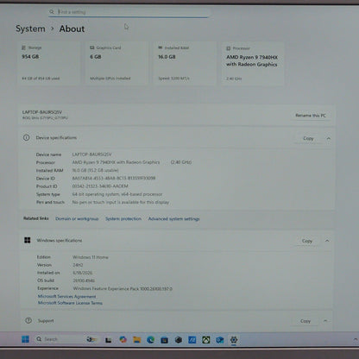Collapse the Support section chevron
The image size is (359, 359).
point(325,320)
